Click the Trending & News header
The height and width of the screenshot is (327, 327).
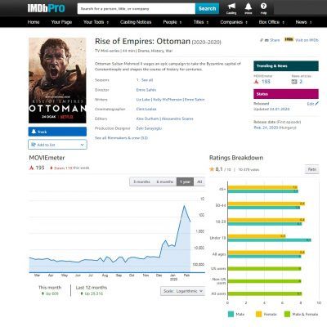tap(286, 66)
